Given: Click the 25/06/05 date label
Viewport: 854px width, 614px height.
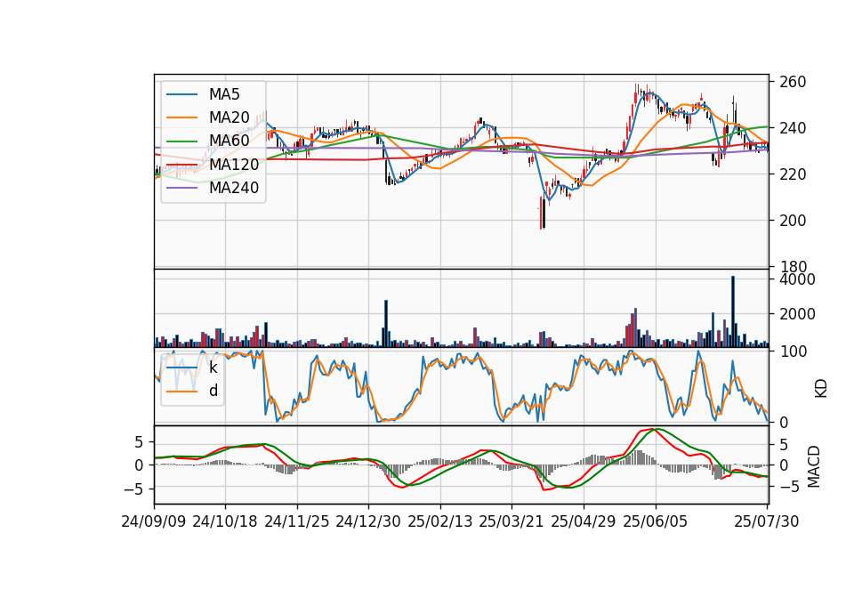Looking at the screenshot, I should click(x=656, y=521).
